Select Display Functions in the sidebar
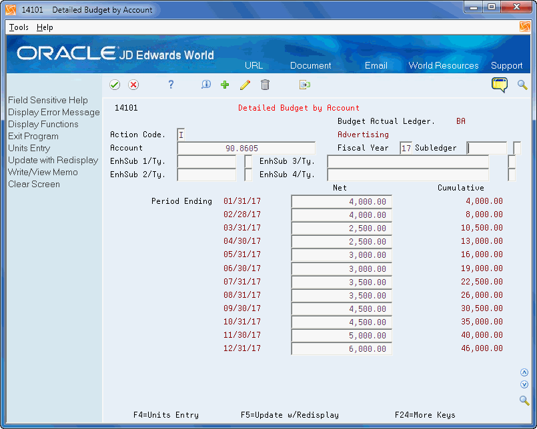Screen dimensions: 537x429 pyautogui.click(x=43, y=124)
